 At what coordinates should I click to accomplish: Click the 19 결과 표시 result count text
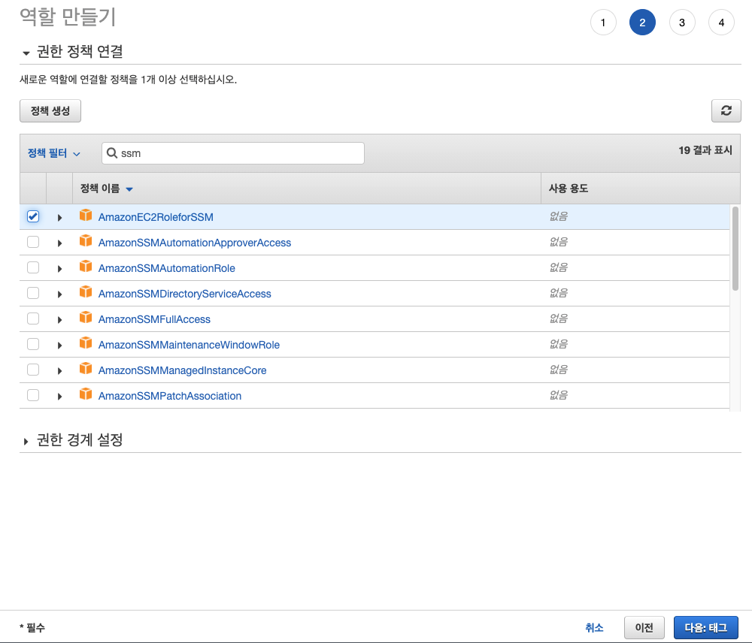tap(705, 150)
